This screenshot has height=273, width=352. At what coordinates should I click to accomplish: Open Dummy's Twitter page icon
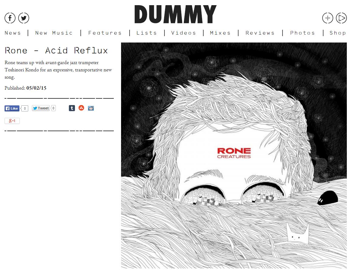[x=24, y=18]
